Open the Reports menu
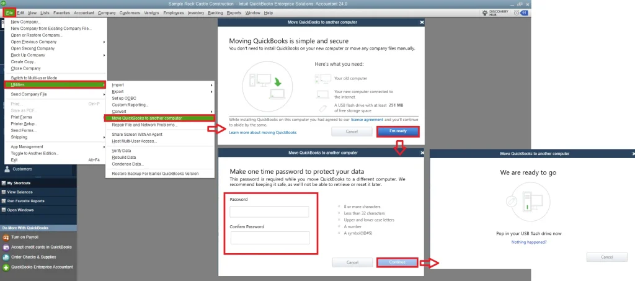Screen dimensions: 635x281 tap(234, 13)
